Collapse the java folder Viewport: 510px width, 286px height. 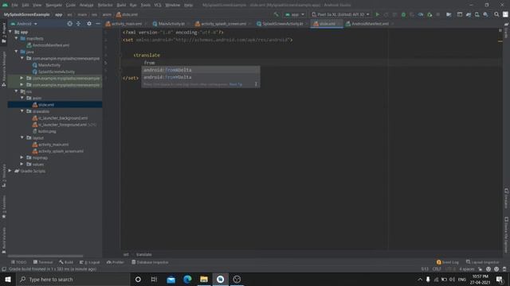tap(16, 52)
